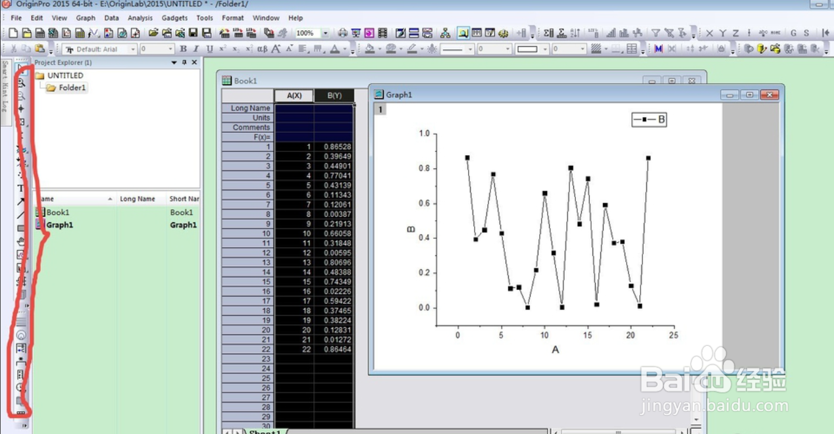834x434 pixels.
Task: Open the Data menu
Action: 111,18
